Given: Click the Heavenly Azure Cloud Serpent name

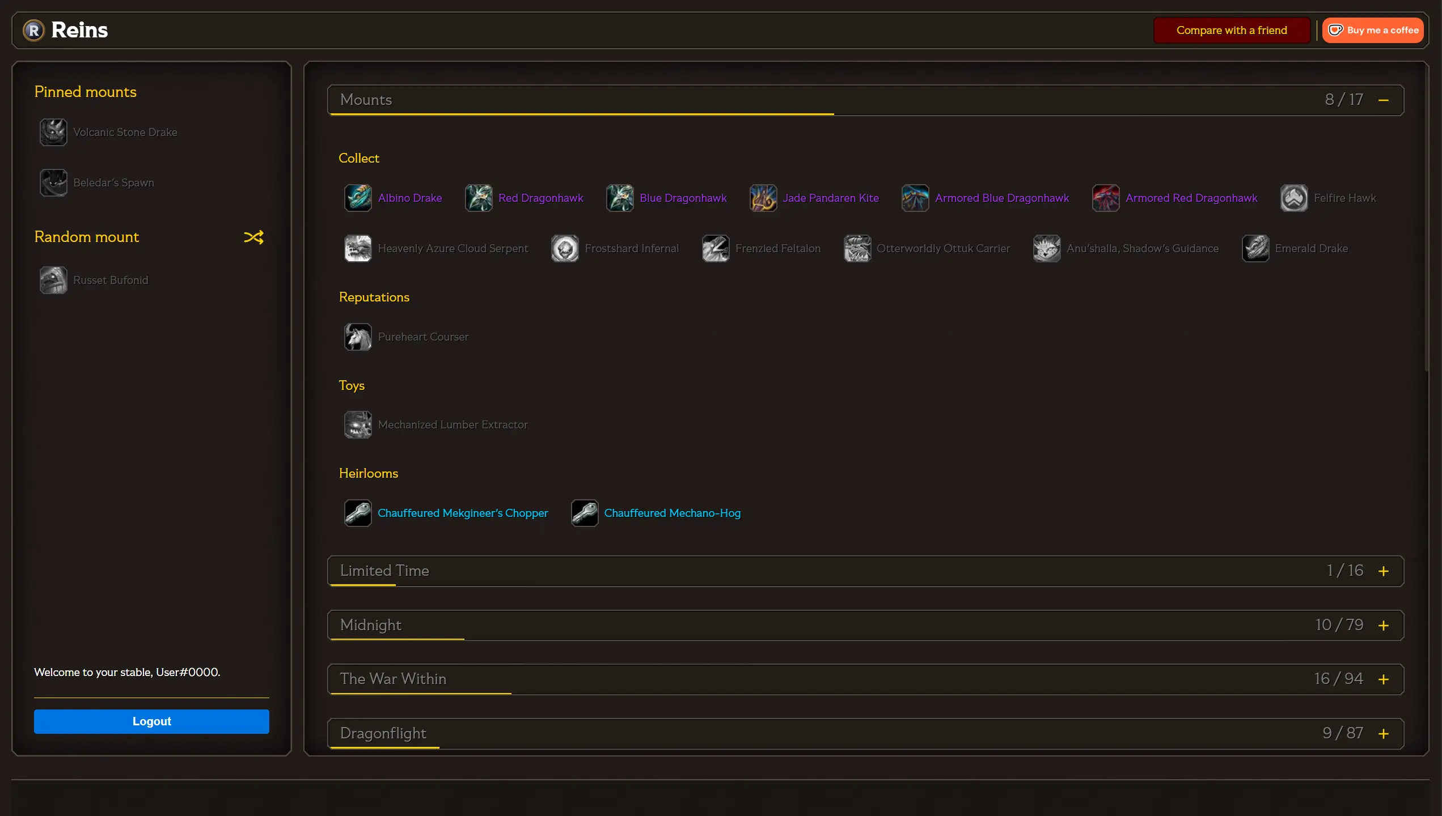Looking at the screenshot, I should (x=453, y=248).
